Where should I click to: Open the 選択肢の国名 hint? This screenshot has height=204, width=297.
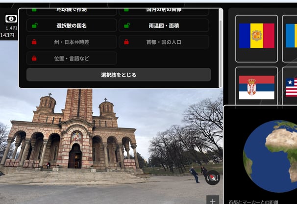(72, 25)
